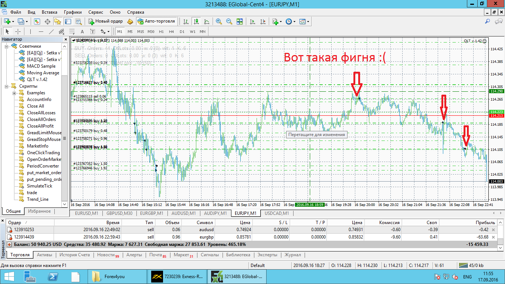
Task: Switch chart to Japanese candlesticks mode
Action: [196, 21]
